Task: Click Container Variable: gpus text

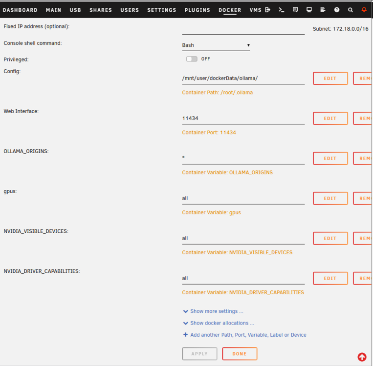Action: point(211,213)
